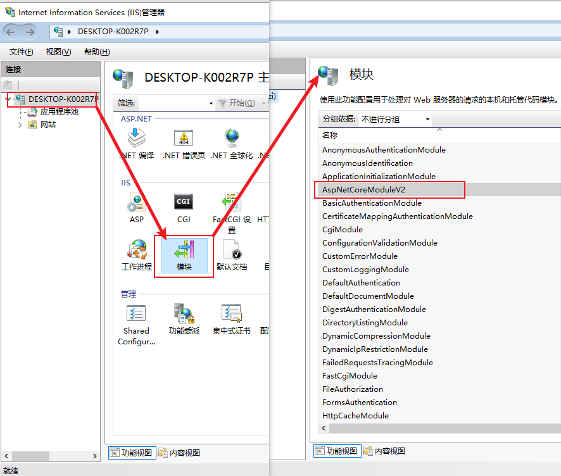Screen dimensions: 561x476
Task: Select the 网站 tree node
Action: click(42, 125)
